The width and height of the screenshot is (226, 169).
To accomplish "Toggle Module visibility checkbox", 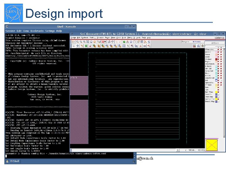I will (218, 52).
